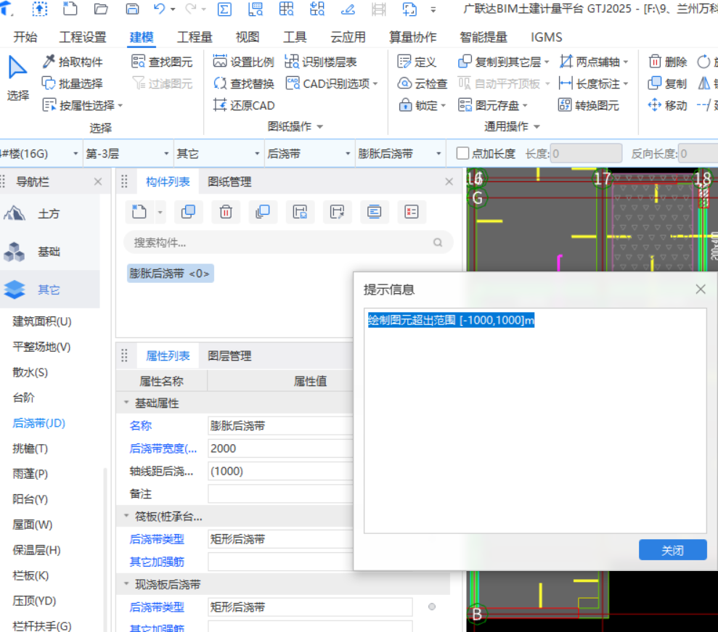This screenshot has height=632, width=718.
Task: Open the 视图 ribbon tab
Action: tap(248, 37)
